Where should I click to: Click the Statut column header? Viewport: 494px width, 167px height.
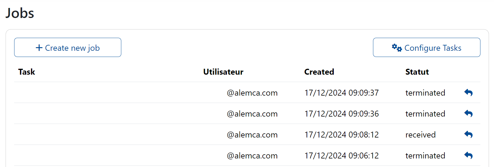[417, 72]
